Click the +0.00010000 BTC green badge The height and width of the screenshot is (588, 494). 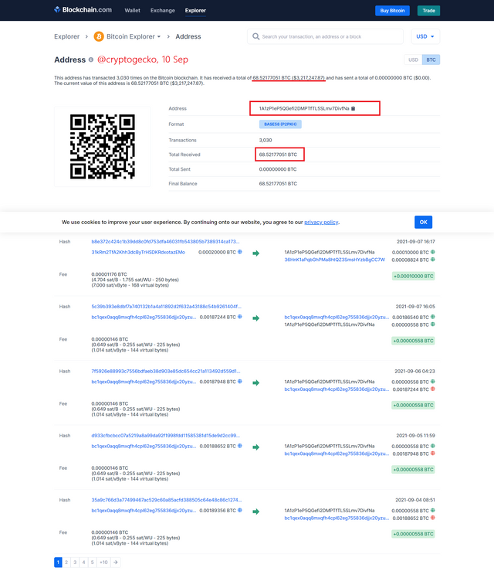click(x=413, y=276)
